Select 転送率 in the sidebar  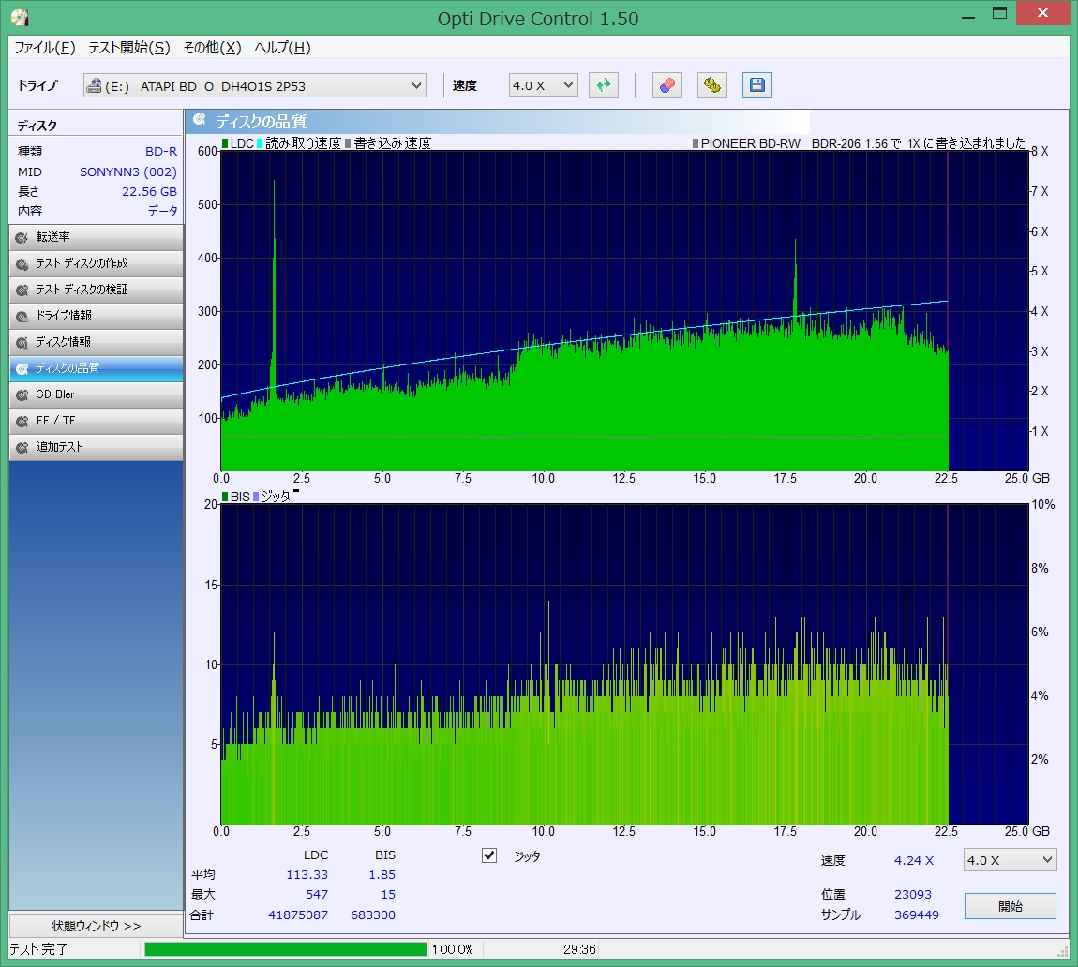tap(96, 237)
